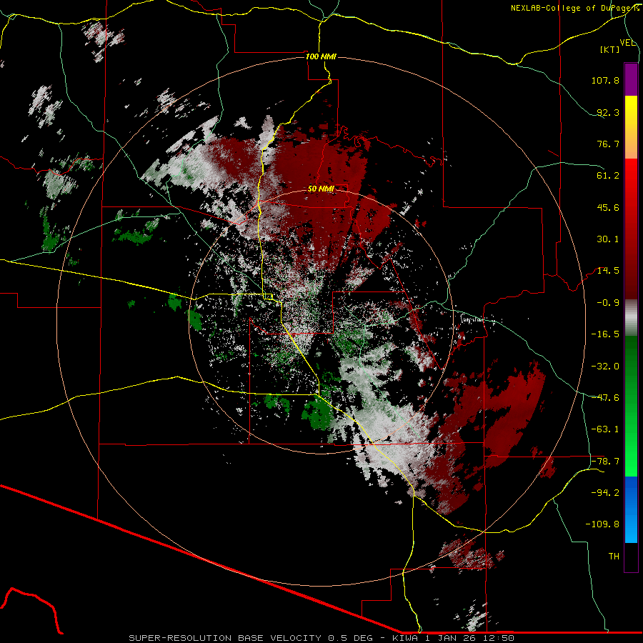Click the 50 NMI range ring label
The image size is (643, 643).
tap(321, 189)
